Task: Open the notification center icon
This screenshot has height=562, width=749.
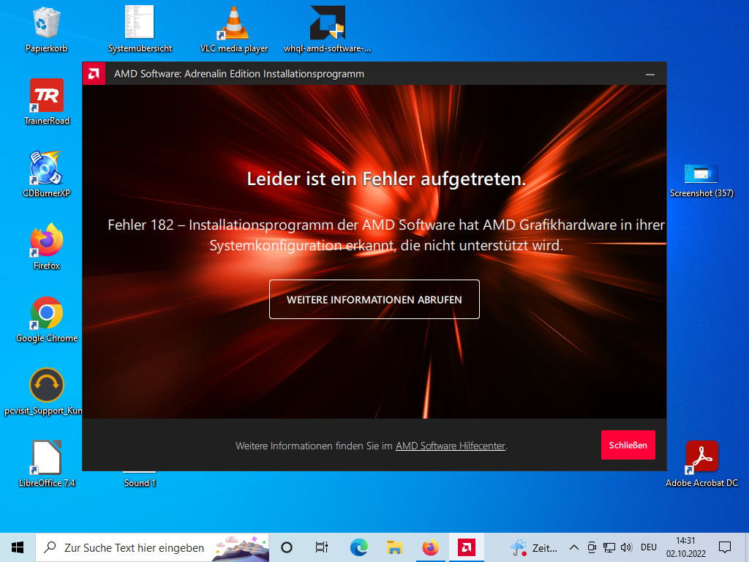Action: click(x=725, y=547)
